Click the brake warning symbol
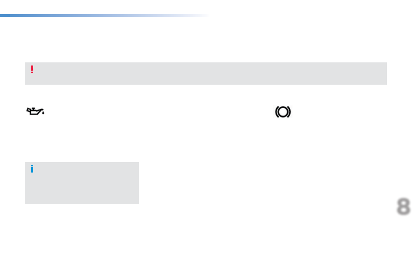The image size is (420, 280). coord(282,112)
